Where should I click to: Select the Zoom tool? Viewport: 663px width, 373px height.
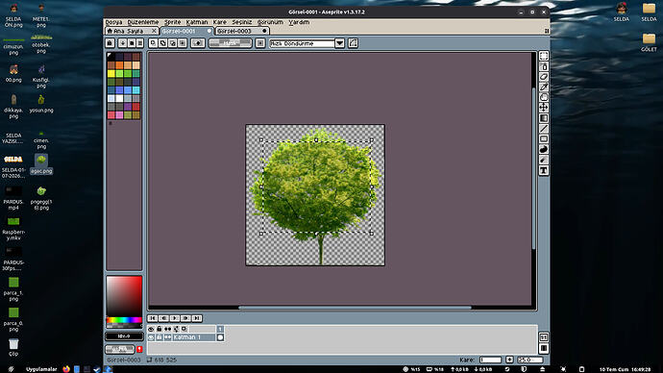click(544, 97)
